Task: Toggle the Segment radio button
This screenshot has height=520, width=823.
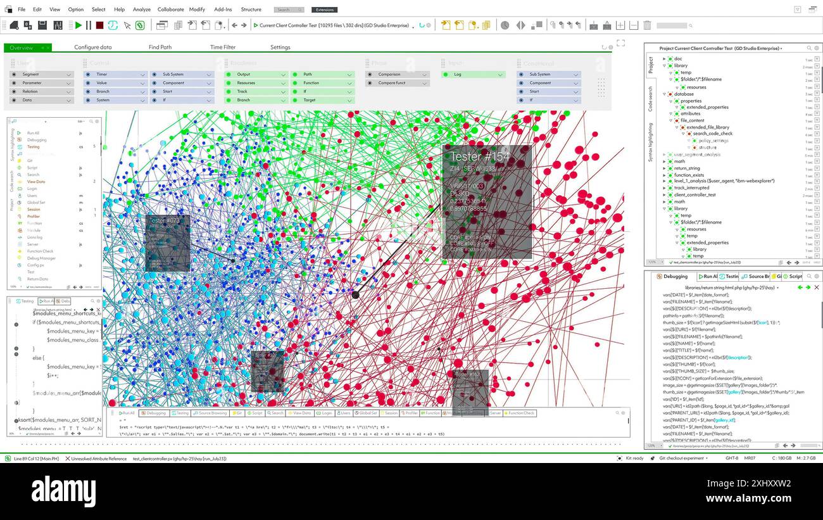Action: 14,74
